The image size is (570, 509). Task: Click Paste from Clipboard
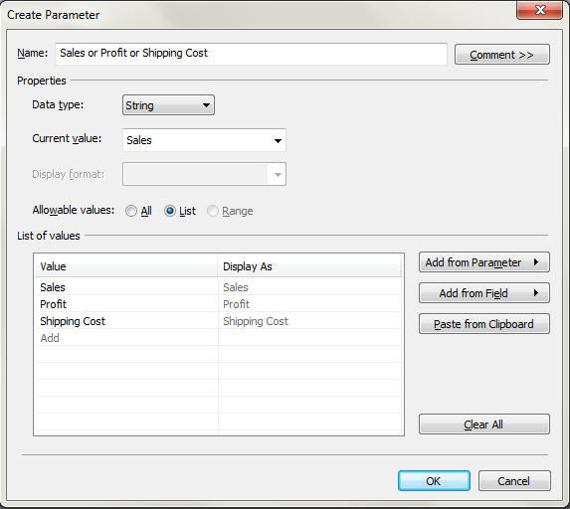[484, 324]
